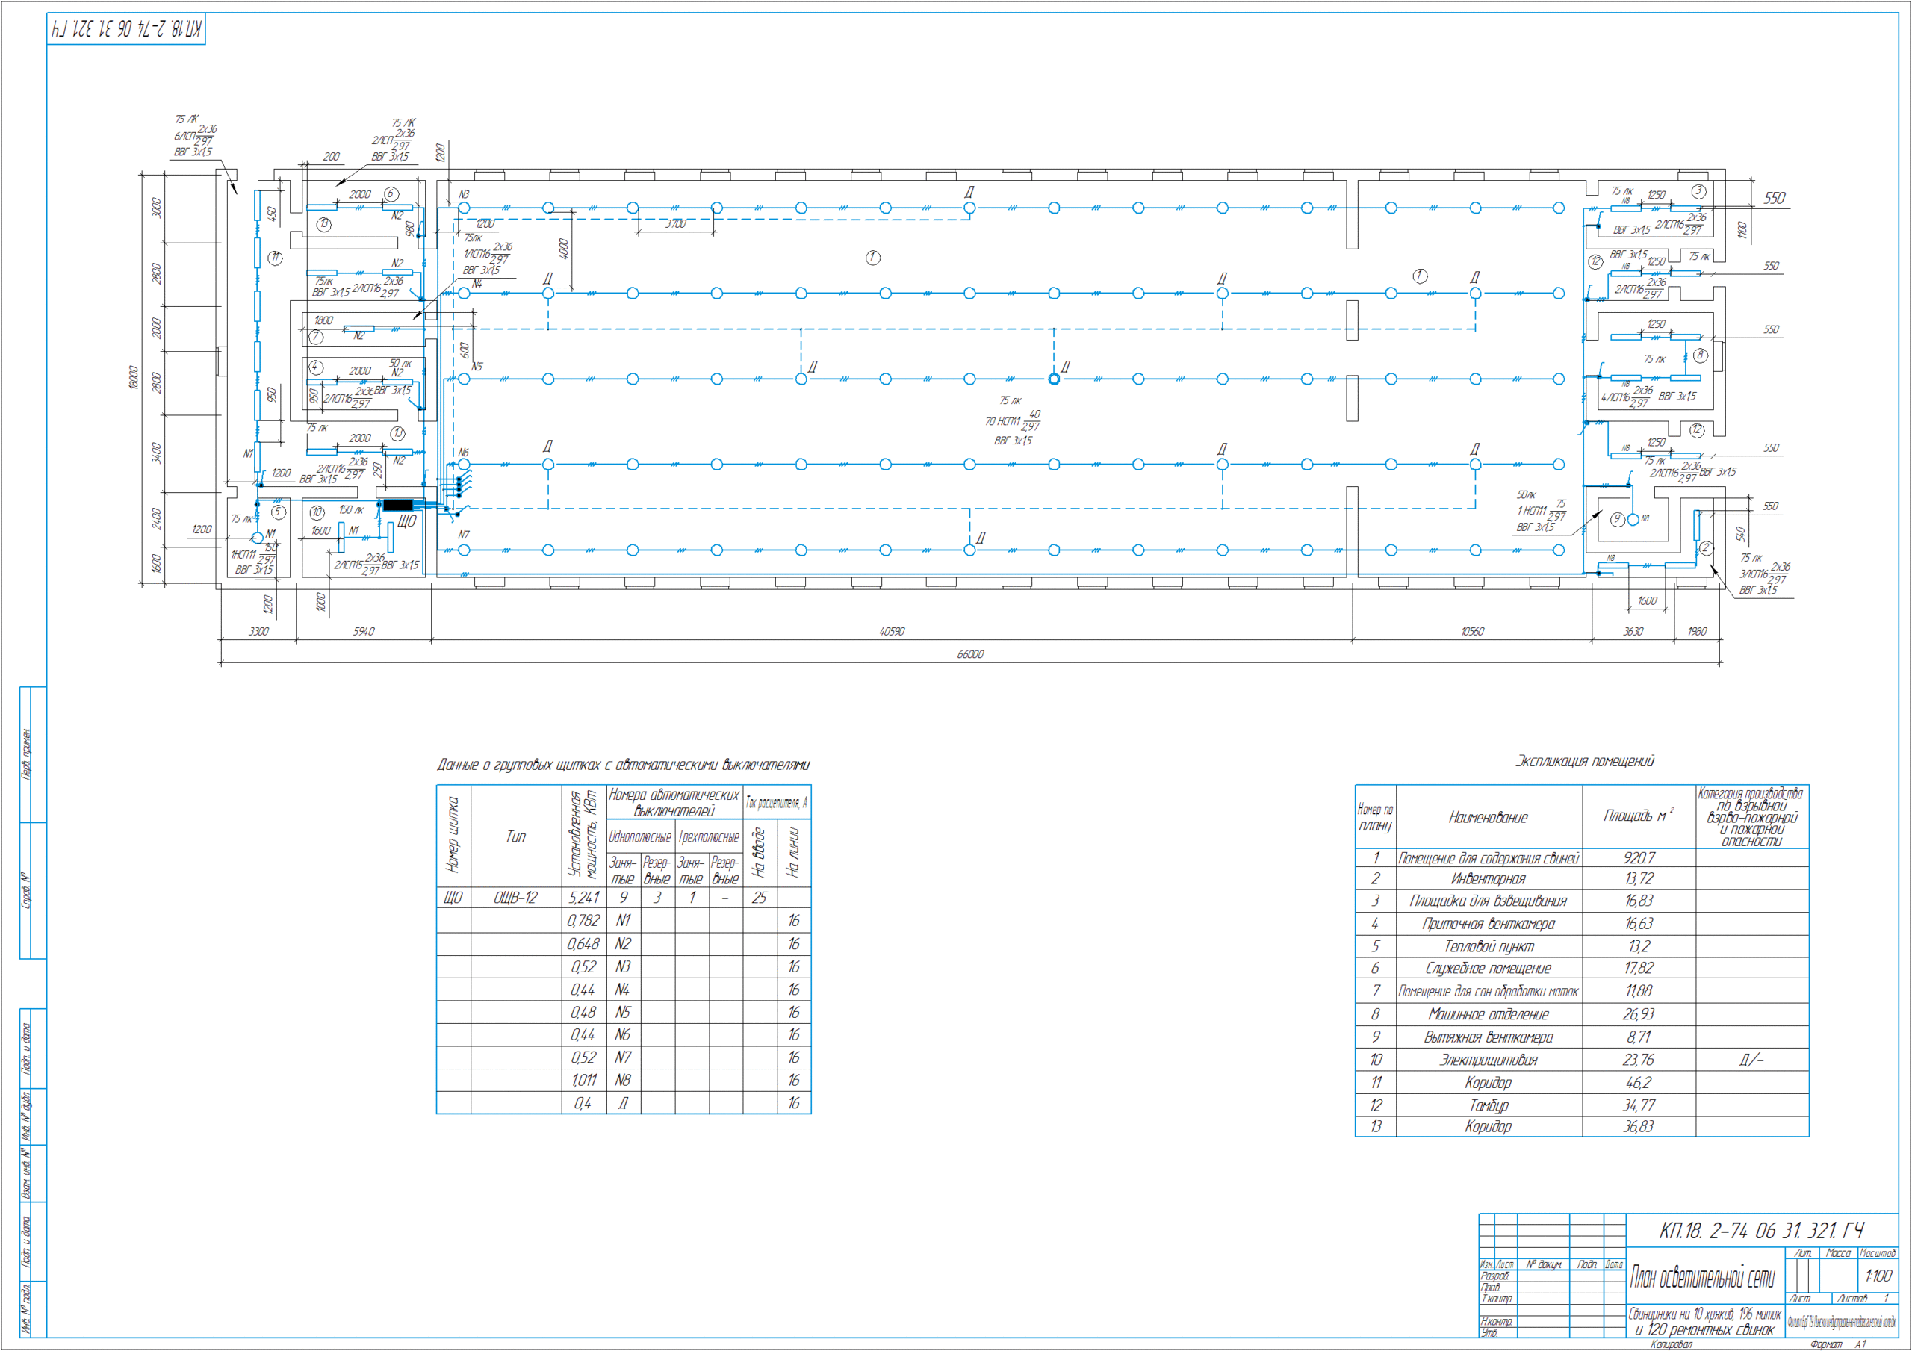This screenshot has width=1912, height=1351.
Task: Click 'Тепловой пункт' cell
Action: coord(1488,946)
